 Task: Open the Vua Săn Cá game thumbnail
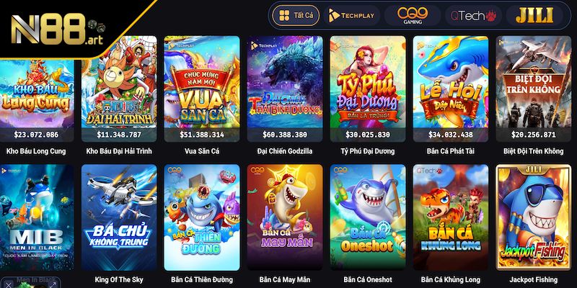202,89
